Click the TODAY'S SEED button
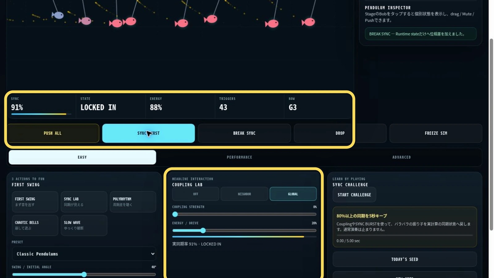Viewport: 494px width, 278px height. point(404,259)
